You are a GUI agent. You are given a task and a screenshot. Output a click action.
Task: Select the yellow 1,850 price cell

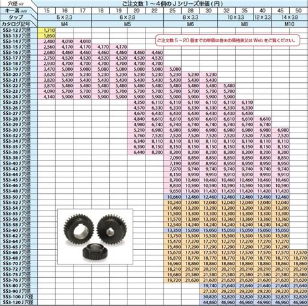(x=47, y=36)
